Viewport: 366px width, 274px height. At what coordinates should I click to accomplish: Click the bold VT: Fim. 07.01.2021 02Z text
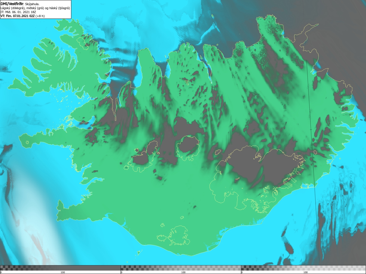click(18, 16)
